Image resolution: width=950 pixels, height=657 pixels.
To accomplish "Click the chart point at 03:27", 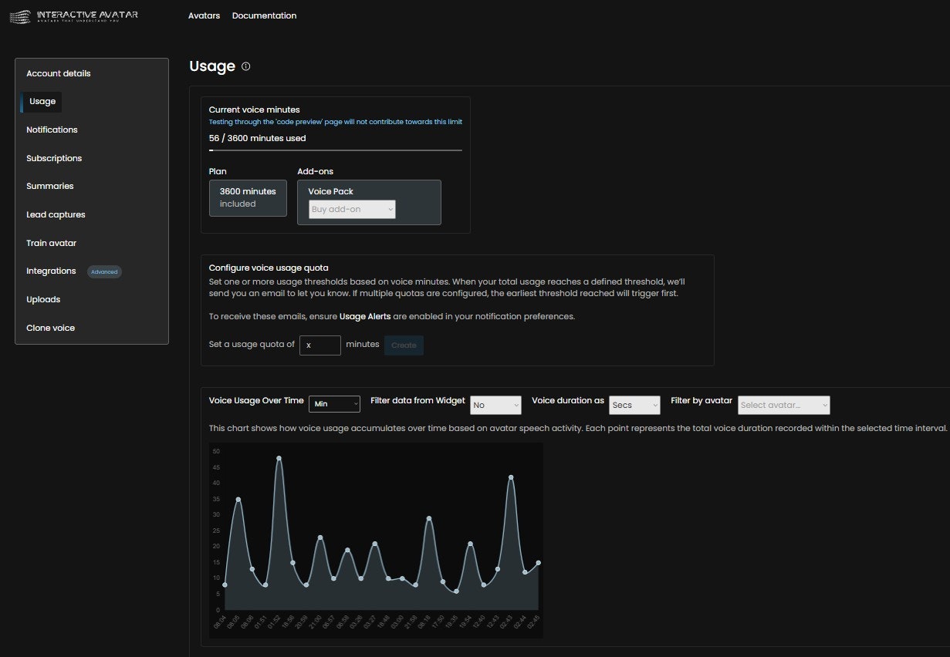I will coord(375,544).
